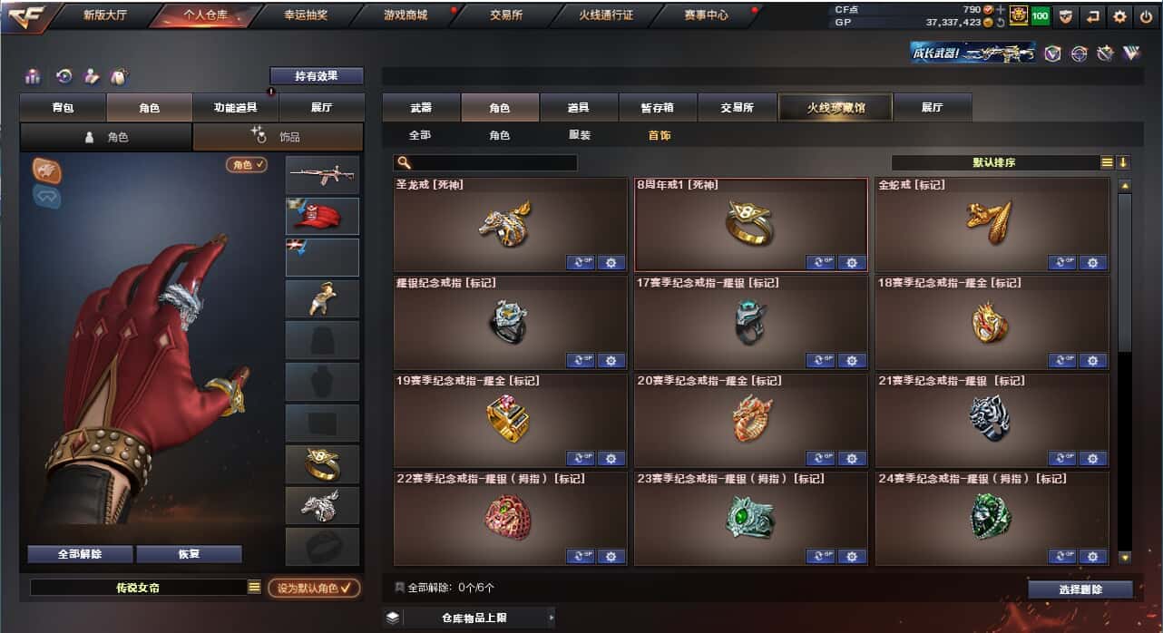Switch to the 火线珍藏馆 tab
The width and height of the screenshot is (1163, 633).
coord(836,107)
